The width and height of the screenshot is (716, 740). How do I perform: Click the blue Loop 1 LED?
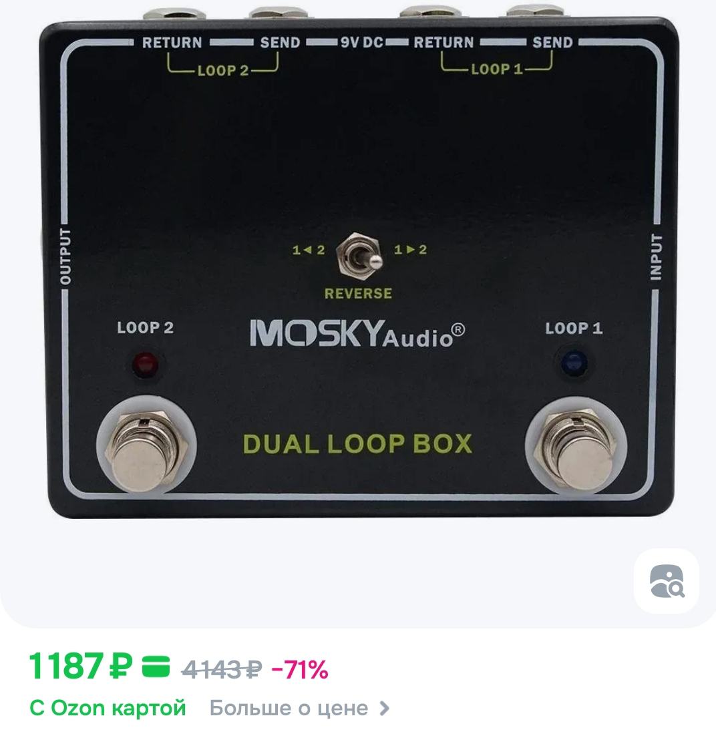tap(574, 363)
